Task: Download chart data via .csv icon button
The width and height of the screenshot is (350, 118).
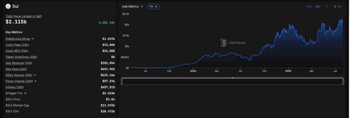Action: point(338,7)
